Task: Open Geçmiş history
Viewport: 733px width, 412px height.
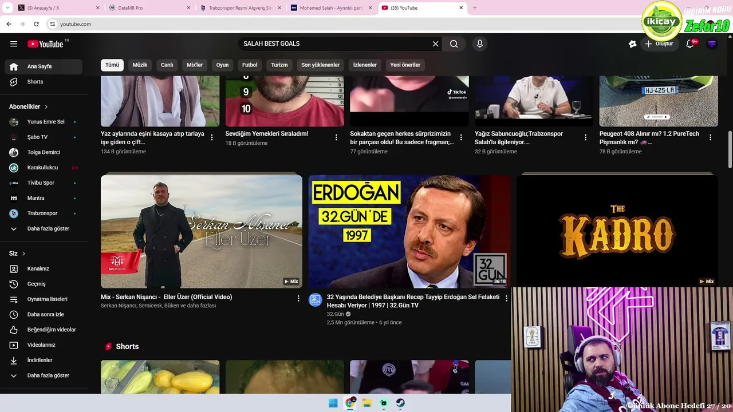Action: pyautogui.click(x=44, y=284)
